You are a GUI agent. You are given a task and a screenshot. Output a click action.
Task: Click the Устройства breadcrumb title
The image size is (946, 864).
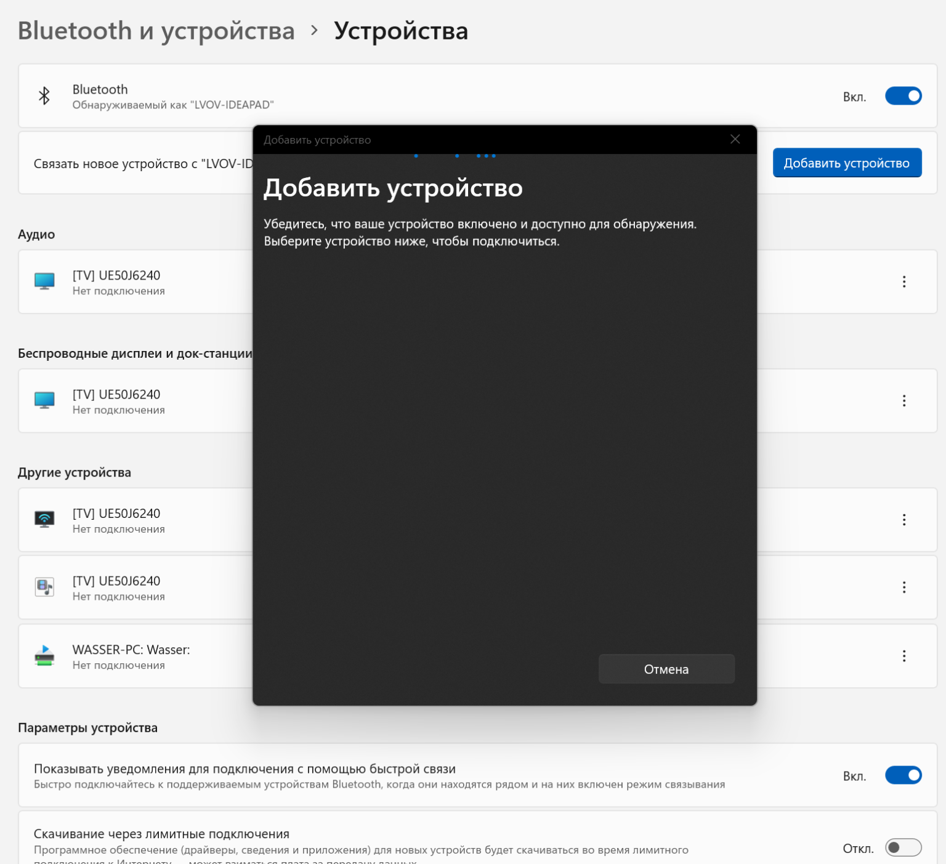401,31
